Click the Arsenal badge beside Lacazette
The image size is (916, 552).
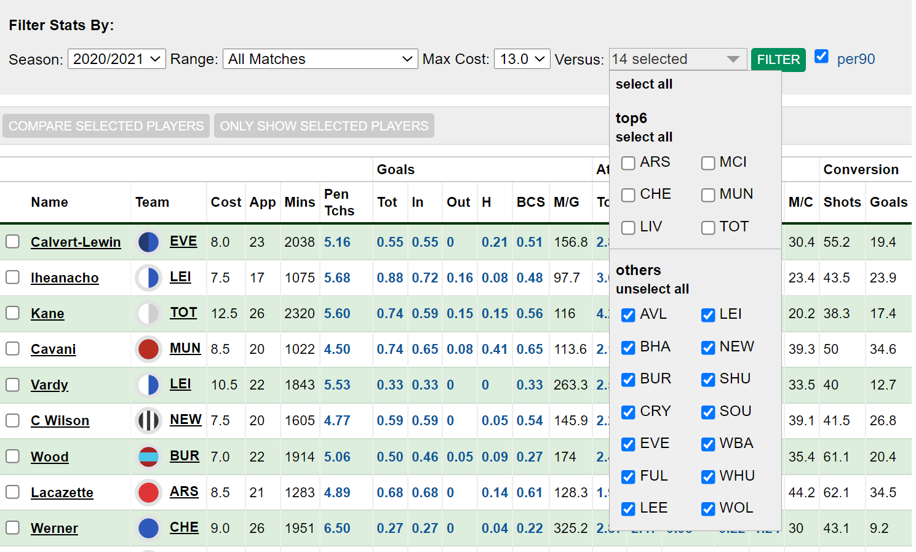coord(148,492)
